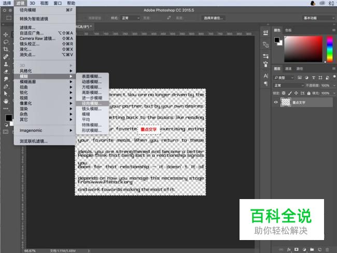This screenshot has width=337, height=253.
Task: Create a new layer icon
Action: [319, 249]
